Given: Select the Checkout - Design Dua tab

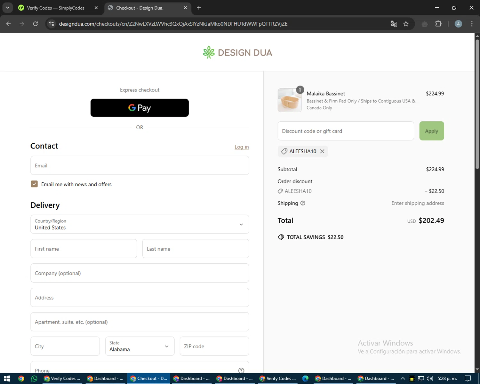Looking at the screenshot, I should [x=148, y=8].
